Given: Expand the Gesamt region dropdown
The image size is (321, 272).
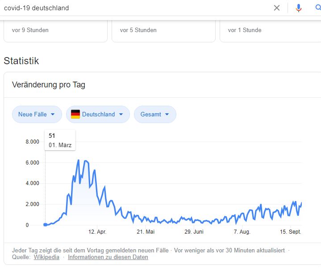Looking at the screenshot, I should (155, 114).
